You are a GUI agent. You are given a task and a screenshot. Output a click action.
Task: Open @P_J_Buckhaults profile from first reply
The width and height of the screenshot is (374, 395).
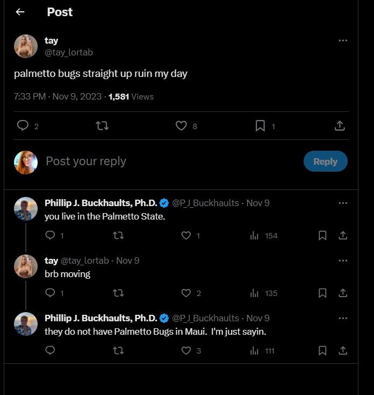(205, 203)
